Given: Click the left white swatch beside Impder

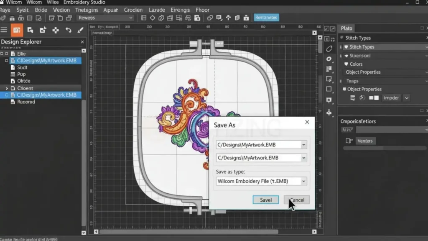Looking at the screenshot, I should pyautogui.click(x=371, y=98).
